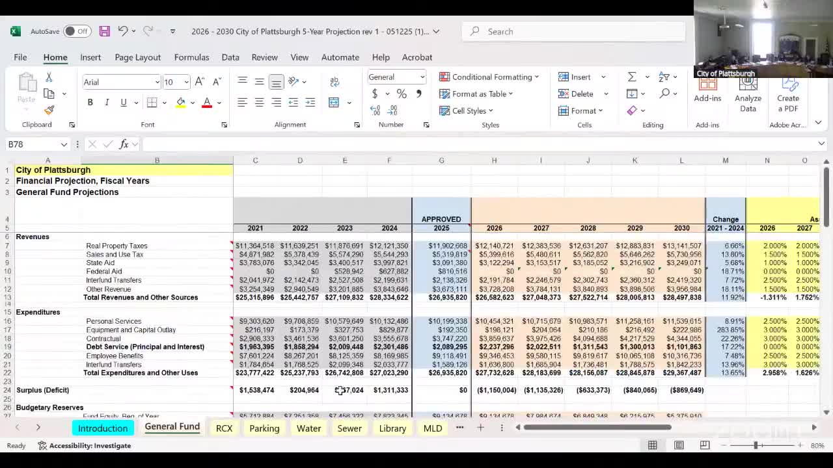Open Analyze Data tool
833x468 pixels.
[x=748, y=95]
